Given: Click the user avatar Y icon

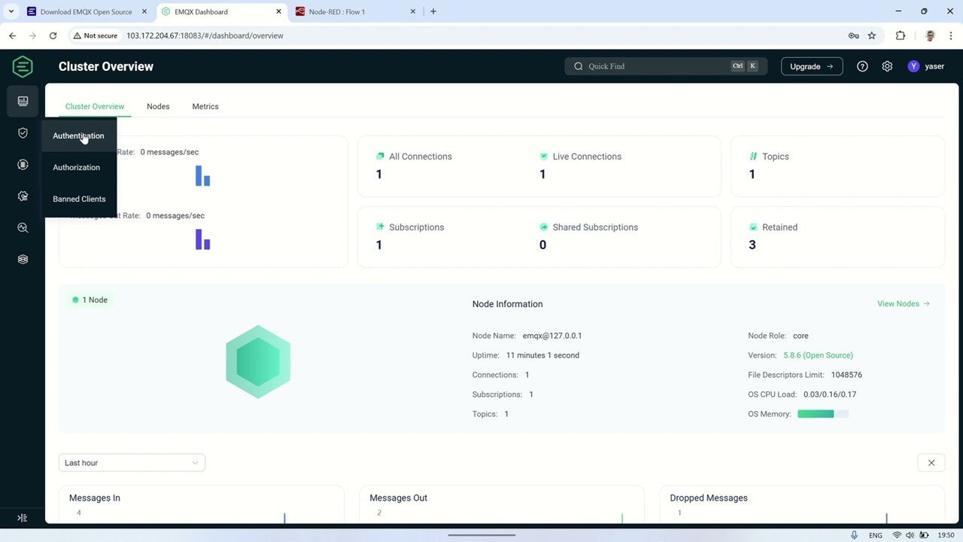Looking at the screenshot, I should click(x=913, y=66).
